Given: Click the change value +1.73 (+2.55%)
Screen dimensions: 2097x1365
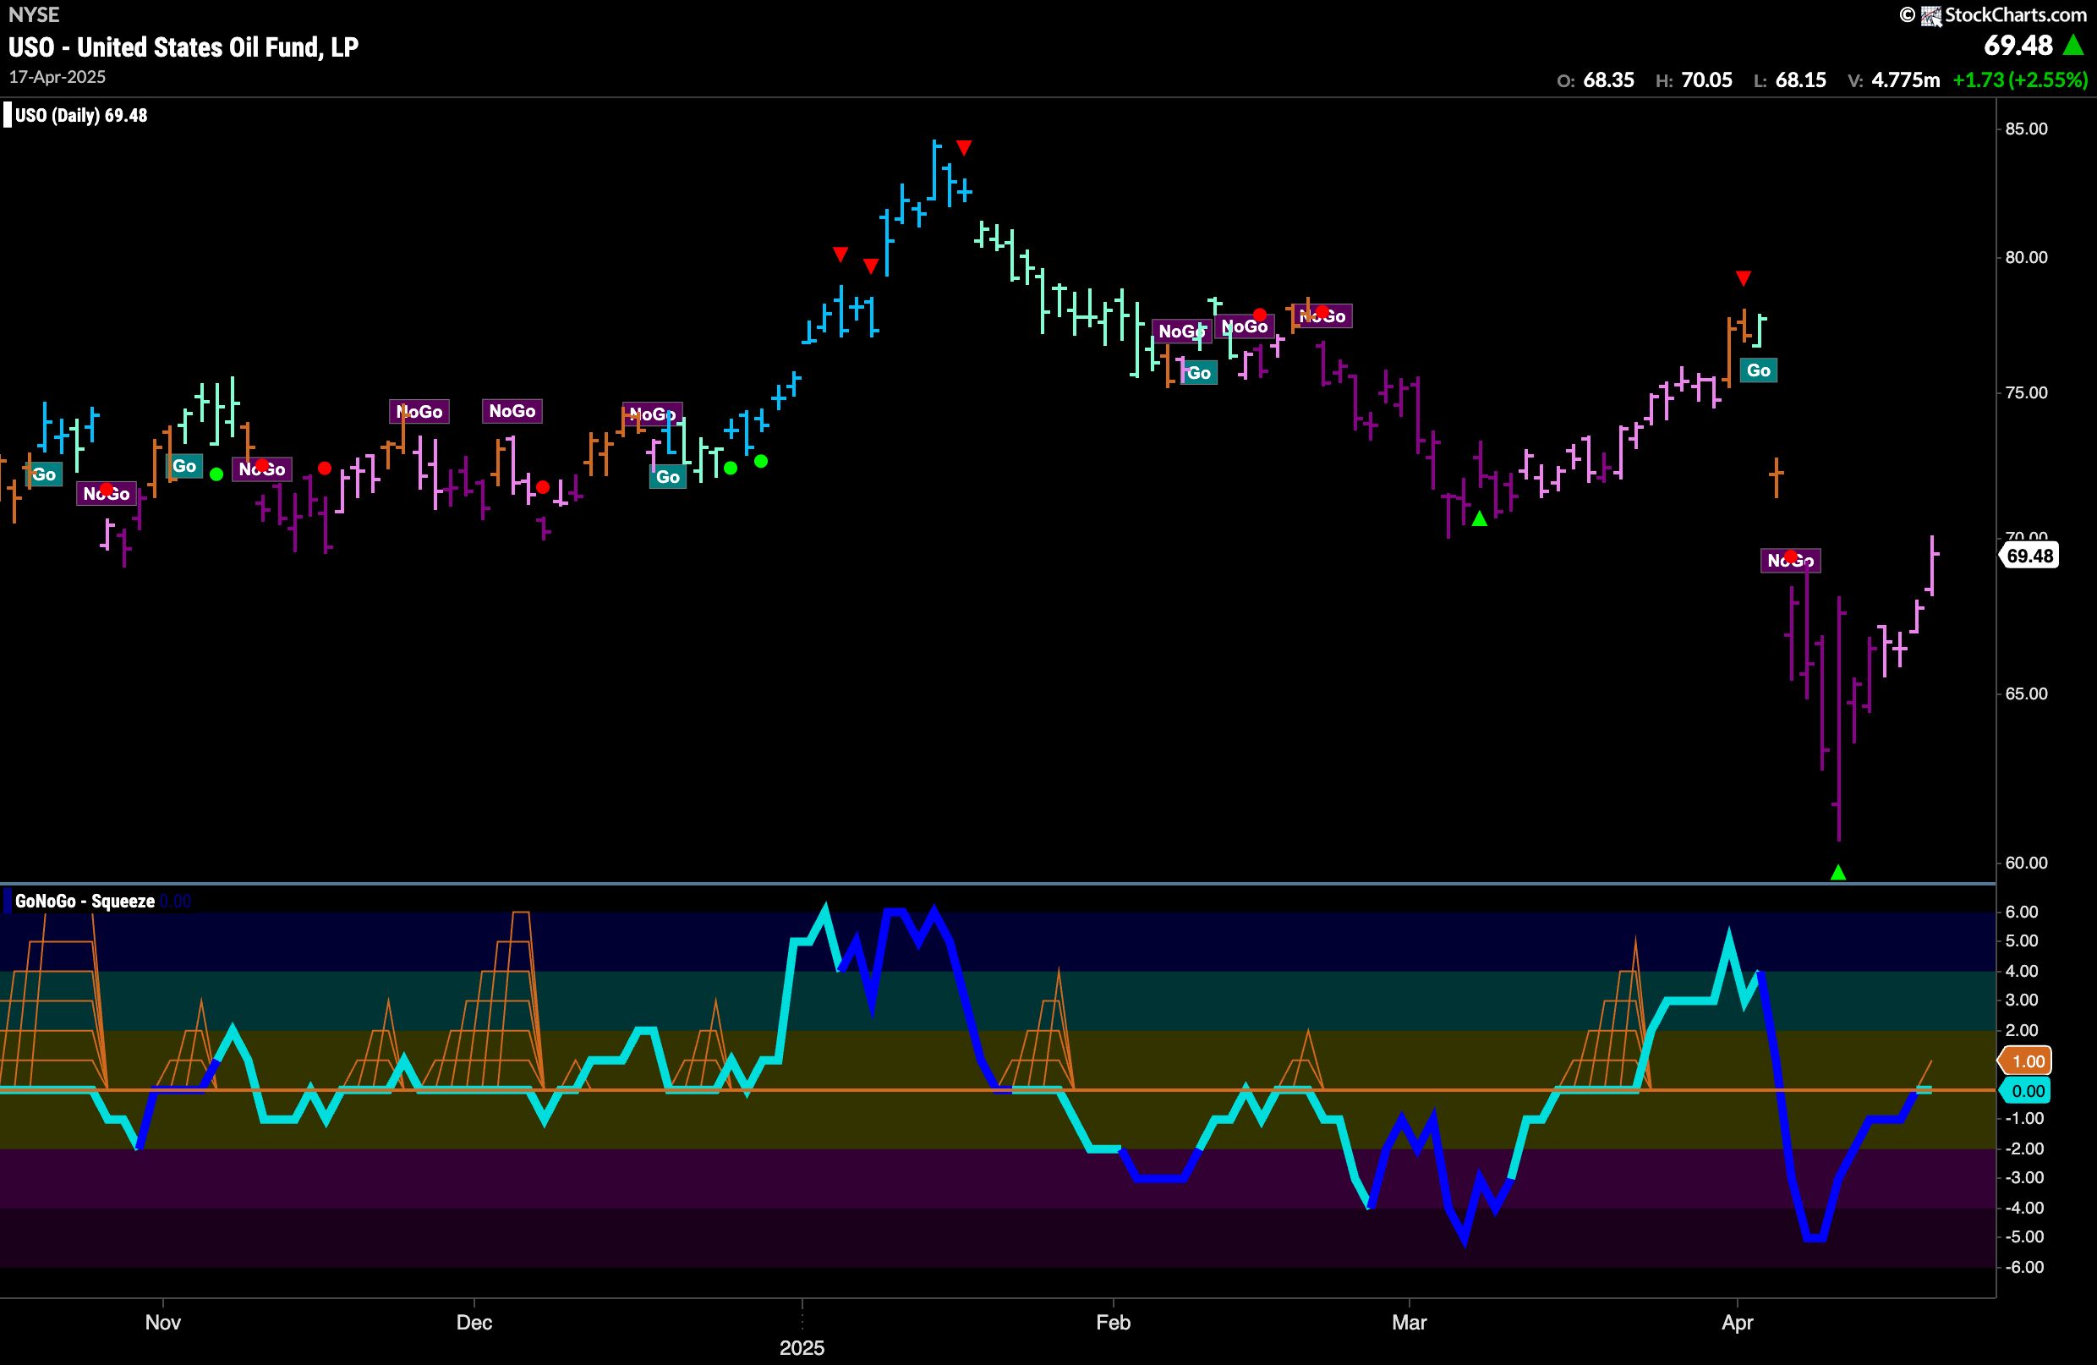Looking at the screenshot, I should click(2020, 80).
